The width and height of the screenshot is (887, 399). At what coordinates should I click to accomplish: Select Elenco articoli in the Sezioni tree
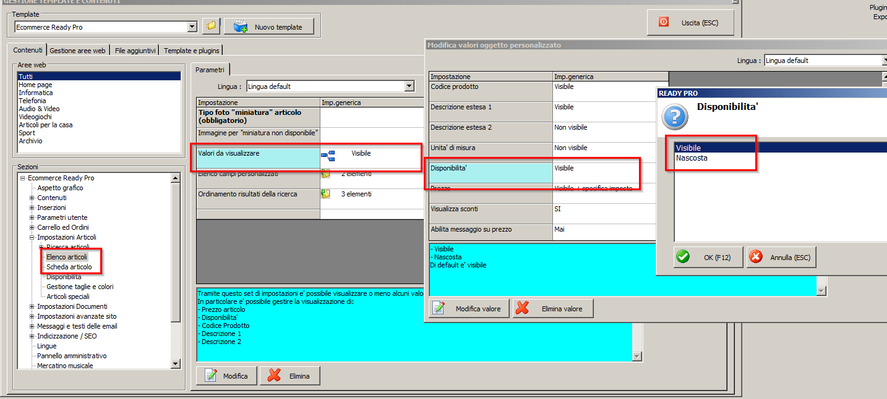pyautogui.click(x=67, y=257)
